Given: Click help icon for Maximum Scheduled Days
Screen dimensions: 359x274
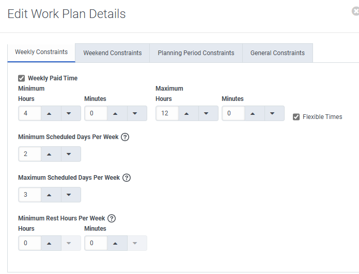Looking at the screenshot, I should coord(126,178).
